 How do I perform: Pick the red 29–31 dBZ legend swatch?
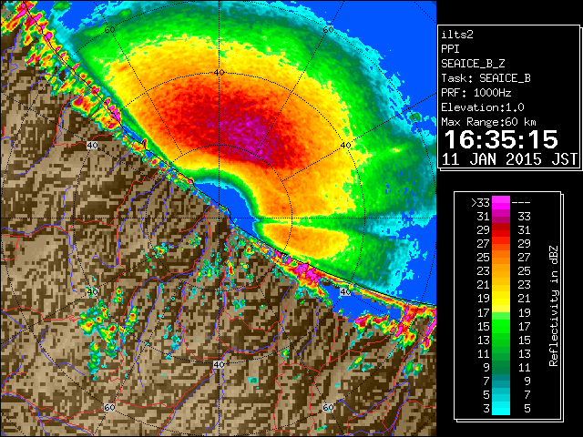click(501, 229)
